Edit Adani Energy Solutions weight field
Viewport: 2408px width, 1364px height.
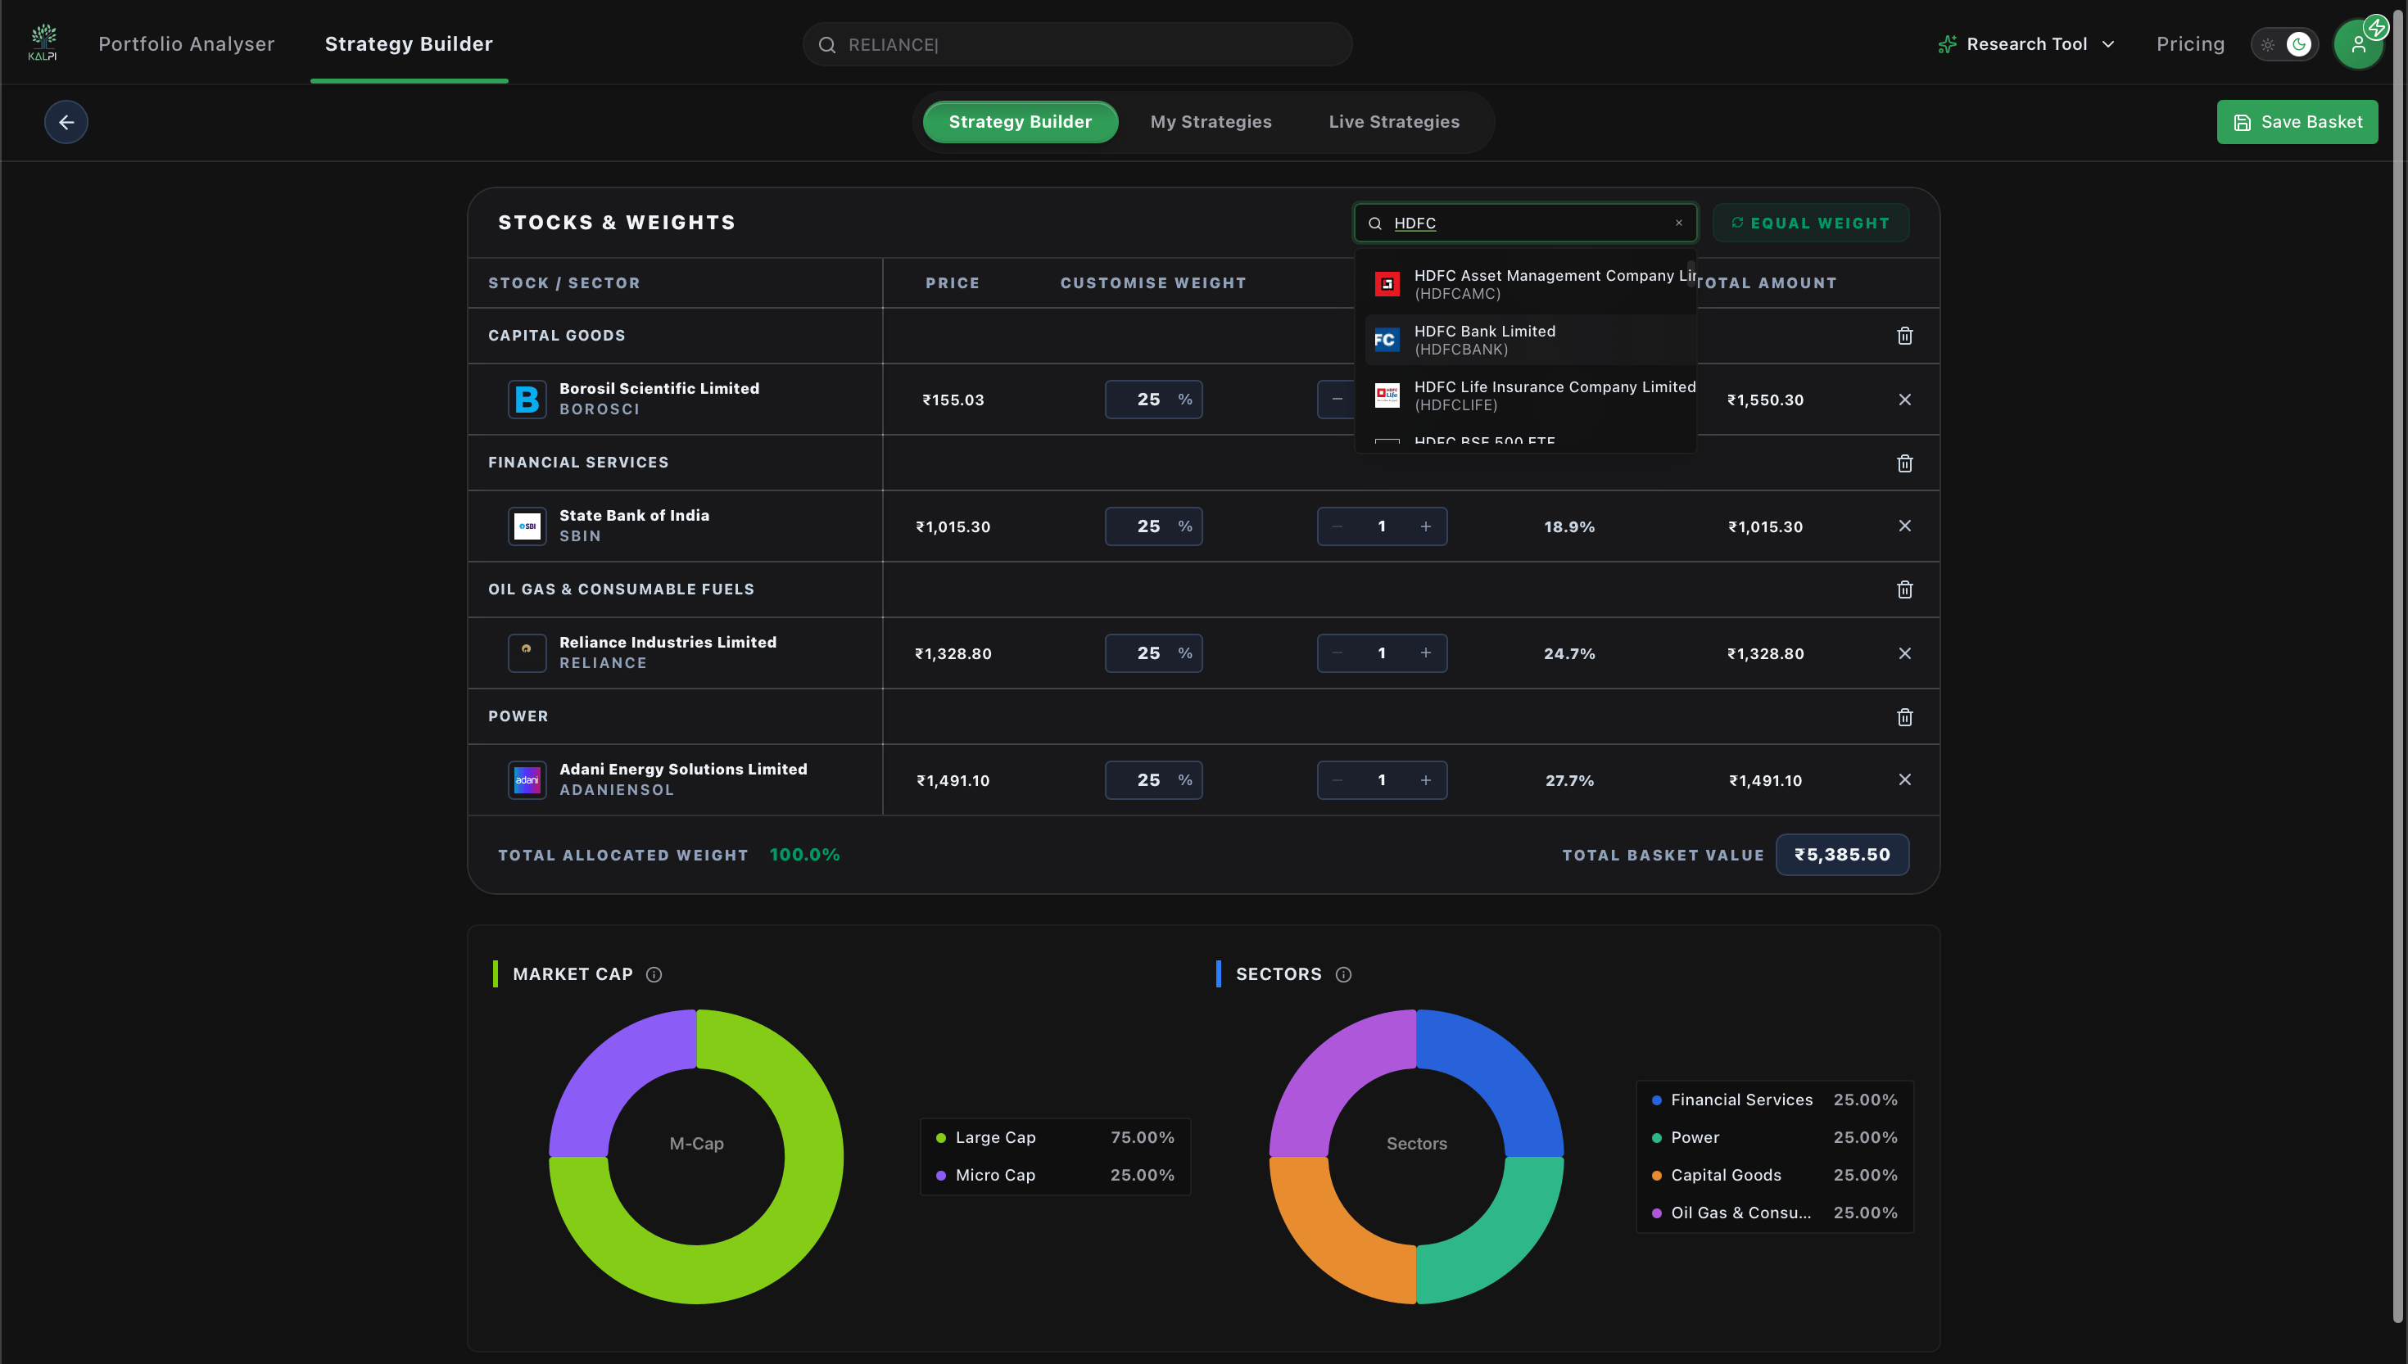(x=1153, y=780)
